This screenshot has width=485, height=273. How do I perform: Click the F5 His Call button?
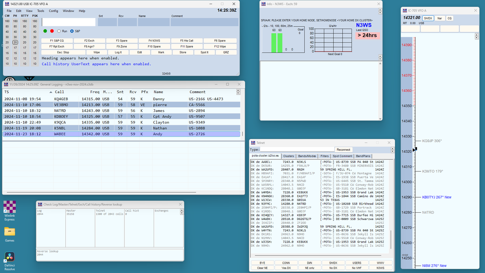coord(186,40)
